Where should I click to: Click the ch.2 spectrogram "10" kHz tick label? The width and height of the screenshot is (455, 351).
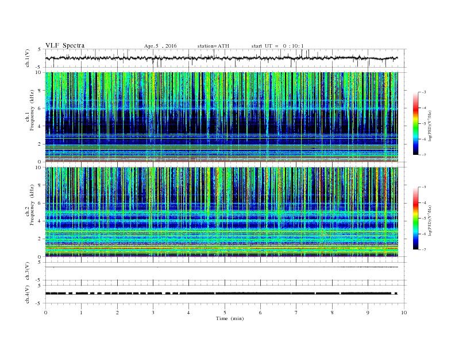[38, 167]
